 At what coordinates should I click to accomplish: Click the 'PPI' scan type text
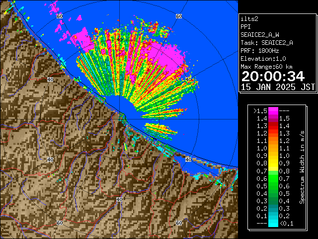click(x=245, y=27)
